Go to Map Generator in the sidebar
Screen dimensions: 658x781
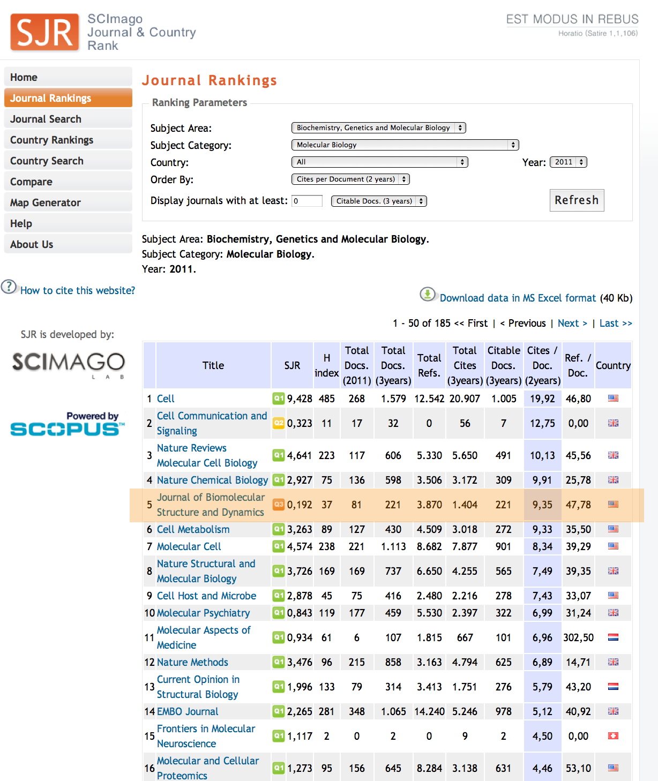tap(46, 203)
